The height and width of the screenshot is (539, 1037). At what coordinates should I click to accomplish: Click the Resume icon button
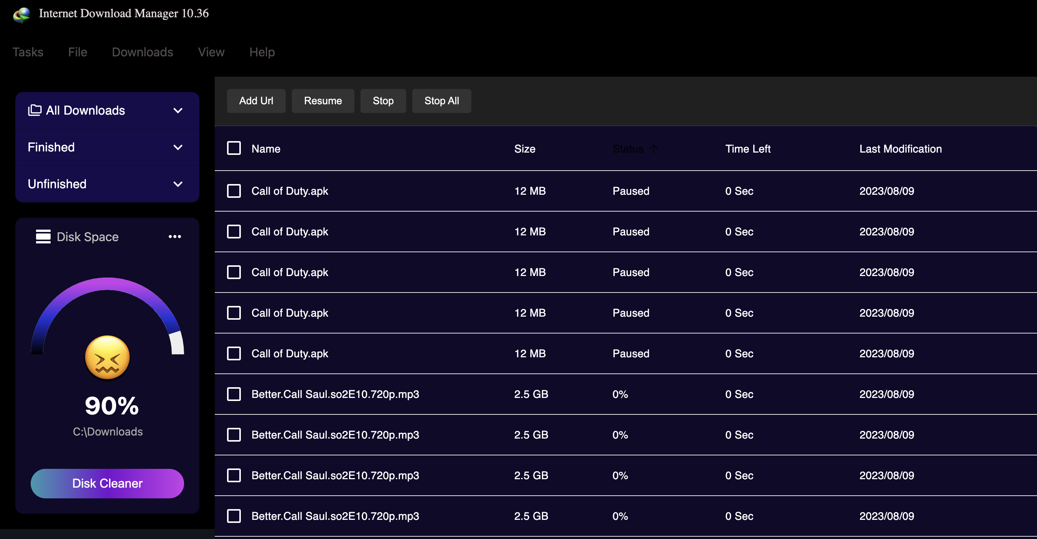(x=323, y=100)
